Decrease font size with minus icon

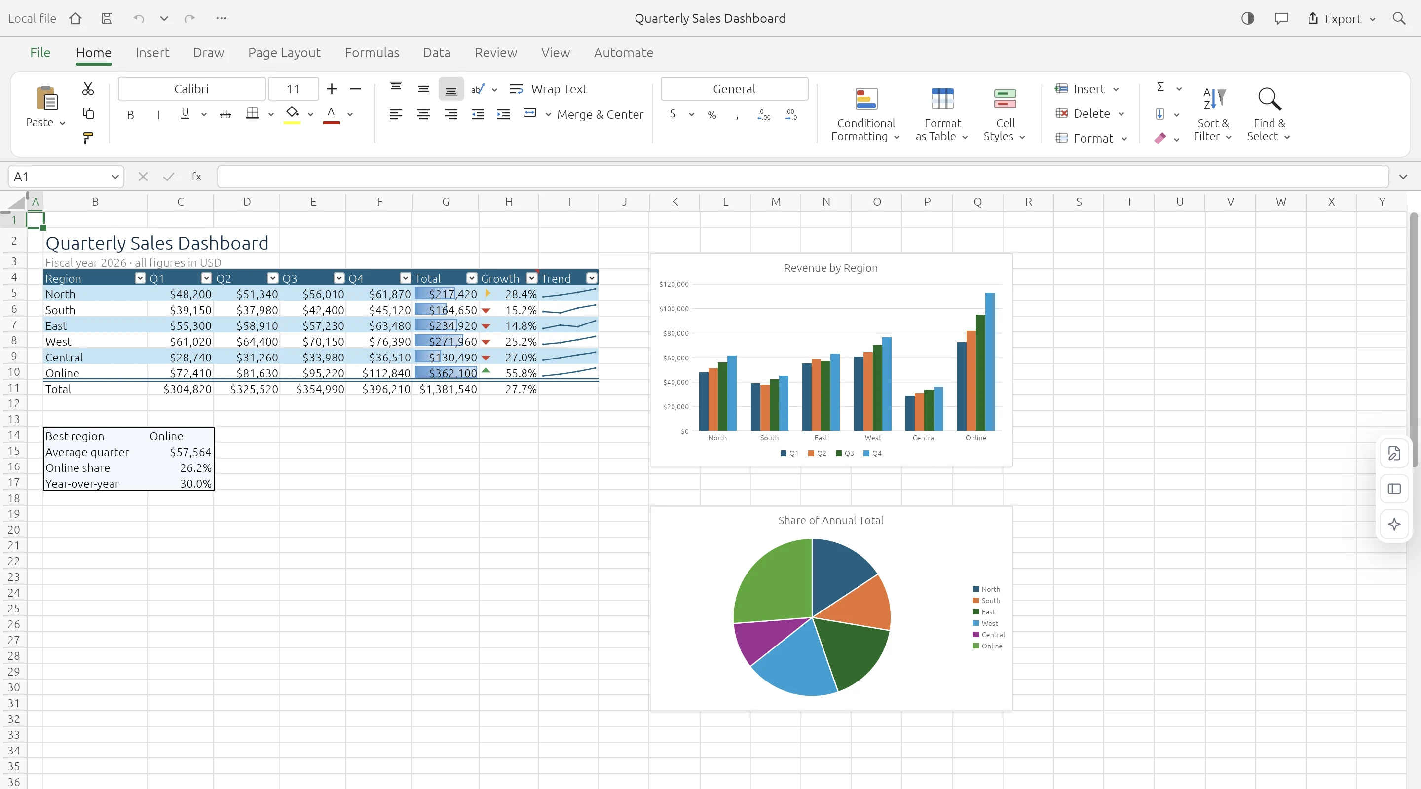[x=355, y=89]
